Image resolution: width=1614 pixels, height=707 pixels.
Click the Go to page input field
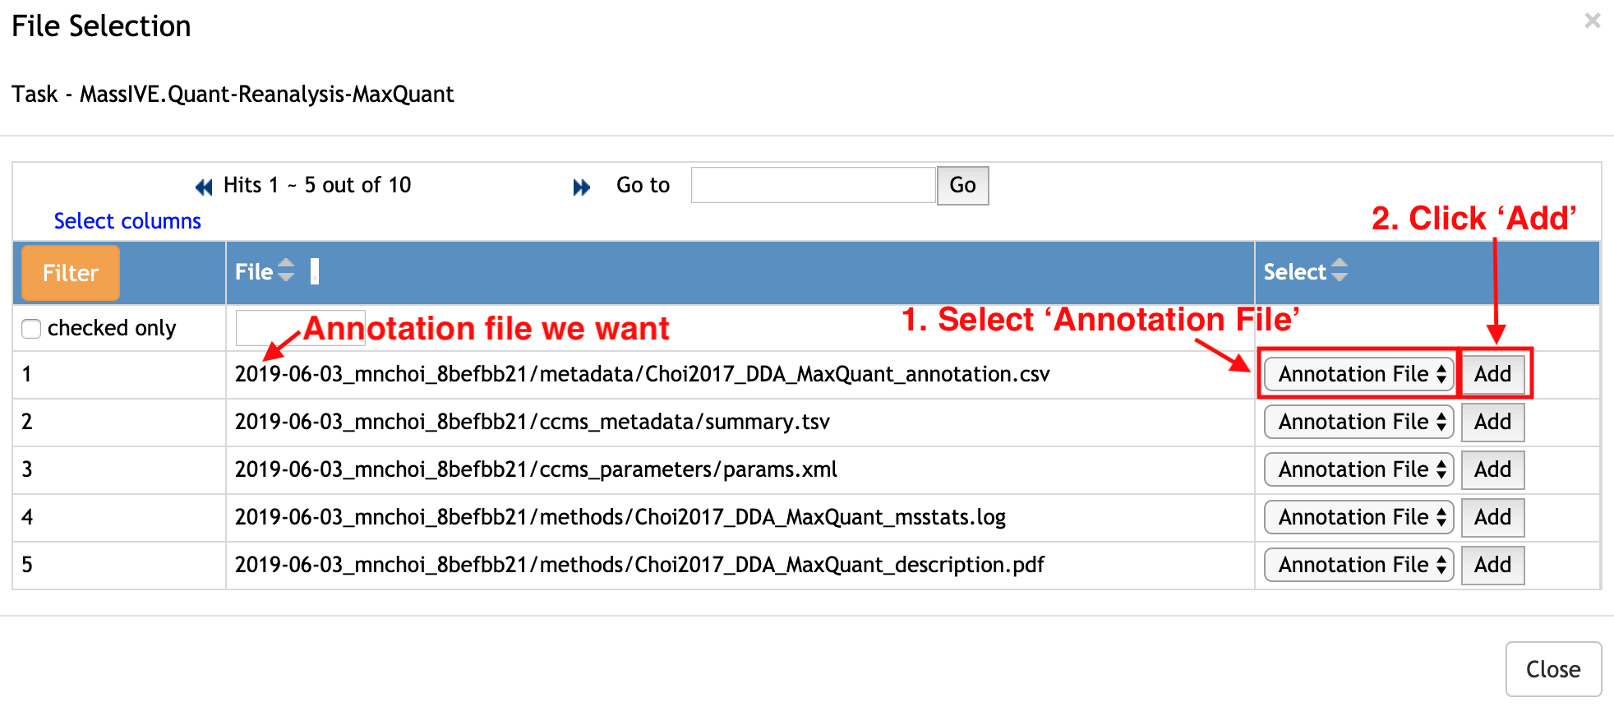tap(813, 185)
